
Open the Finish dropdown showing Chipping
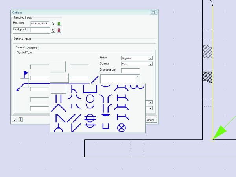click(136, 58)
